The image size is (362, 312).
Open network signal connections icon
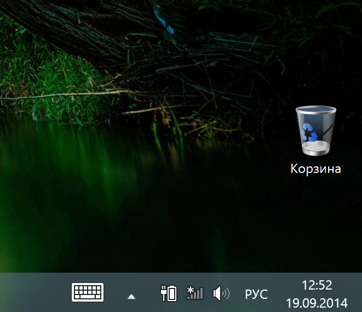pyautogui.click(x=195, y=293)
